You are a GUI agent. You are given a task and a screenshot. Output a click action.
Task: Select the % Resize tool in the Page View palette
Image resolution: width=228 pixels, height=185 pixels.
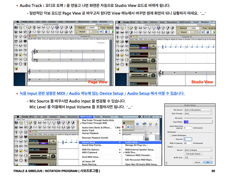coord(25,55)
